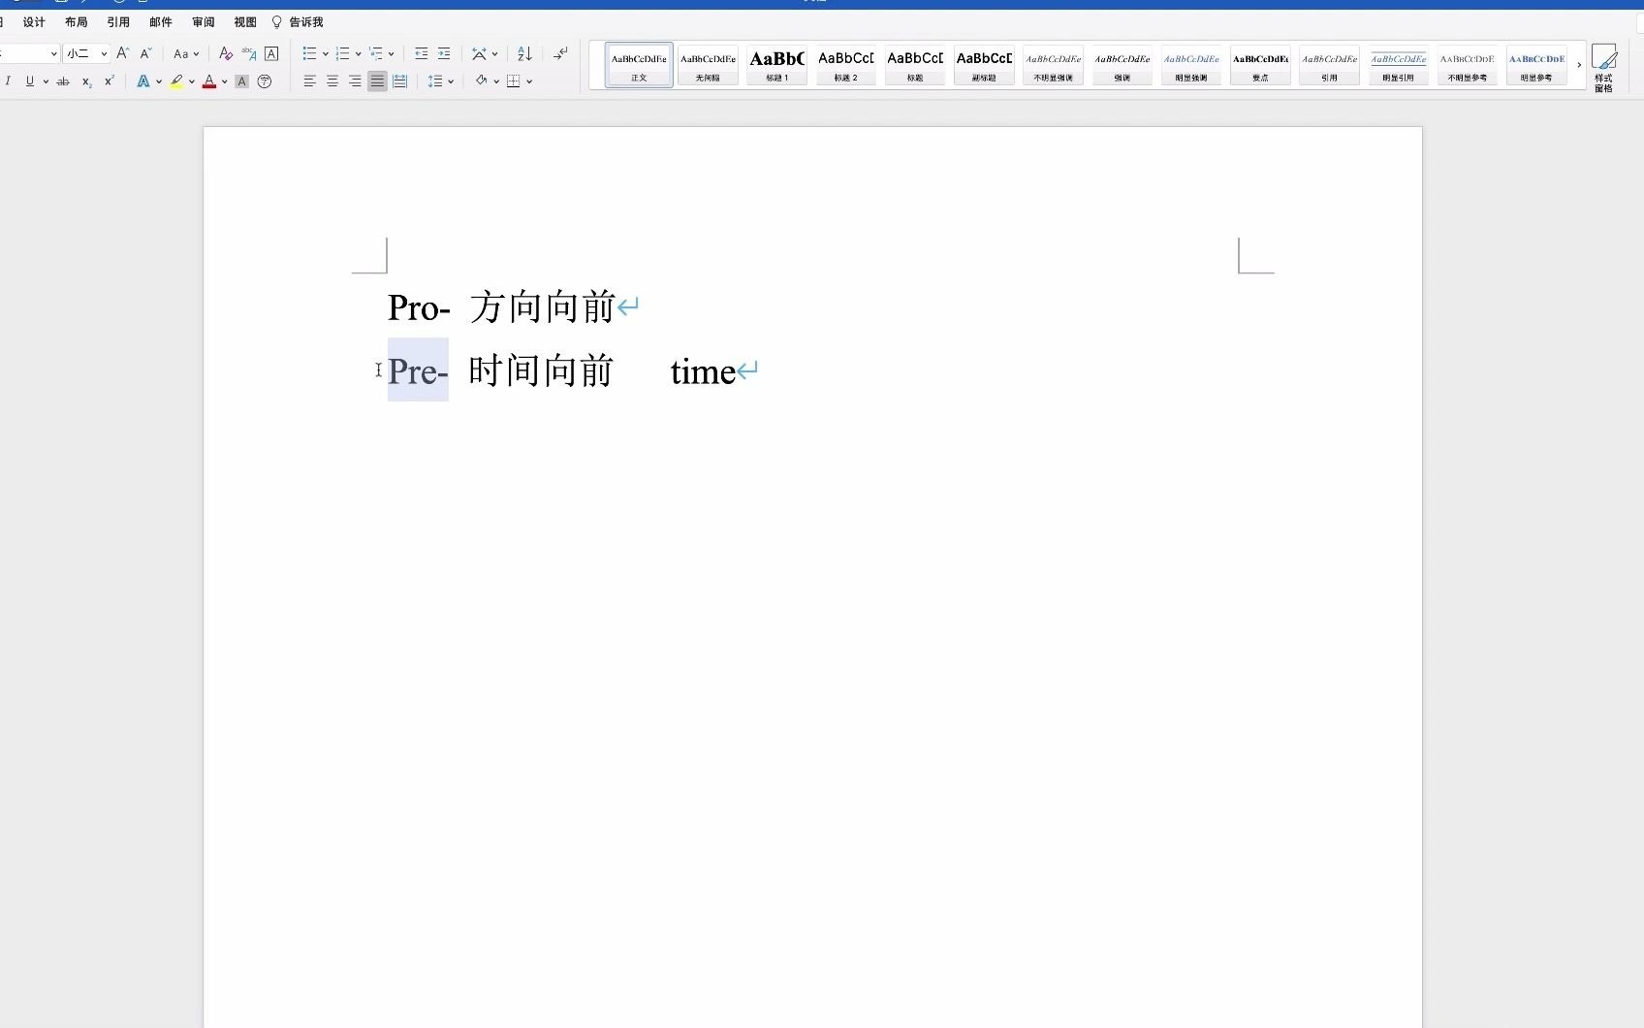Apply the 副标题 style

pyautogui.click(x=984, y=65)
